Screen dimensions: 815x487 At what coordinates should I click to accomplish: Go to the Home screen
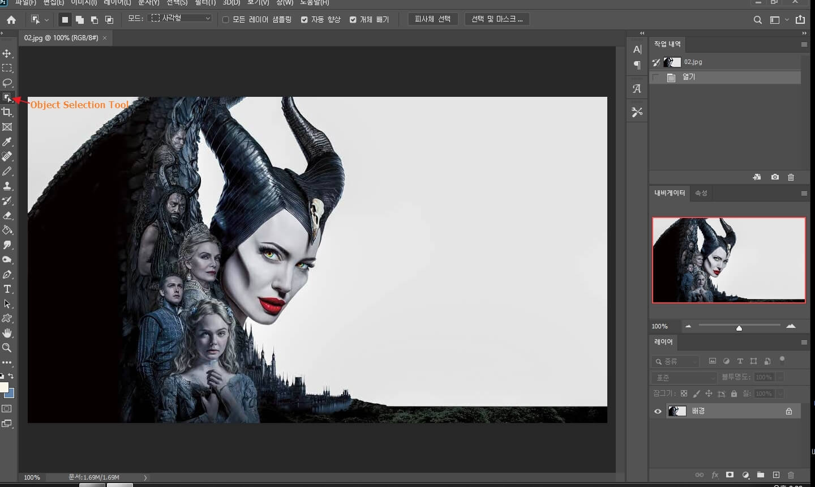tap(11, 20)
